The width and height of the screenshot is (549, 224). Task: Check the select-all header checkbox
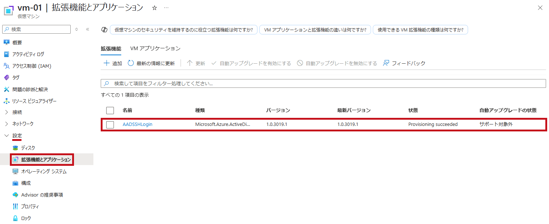[x=110, y=110]
